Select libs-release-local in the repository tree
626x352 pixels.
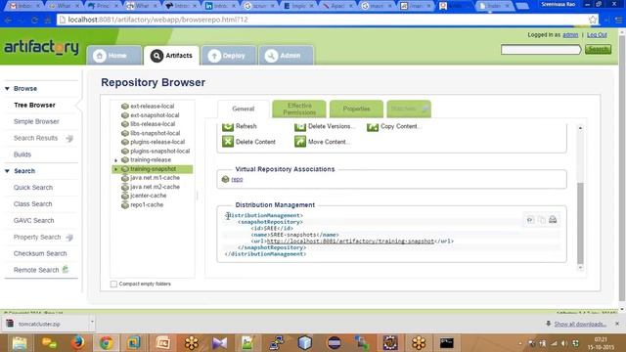click(x=153, y=124)
